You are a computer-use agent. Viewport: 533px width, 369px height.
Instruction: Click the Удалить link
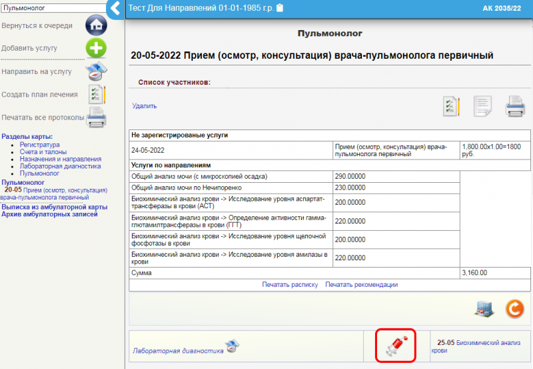(145, 106)
